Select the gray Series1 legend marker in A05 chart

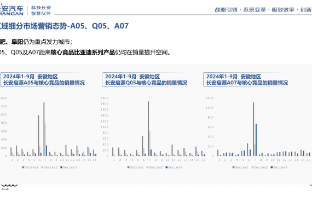tap(23, 167)
